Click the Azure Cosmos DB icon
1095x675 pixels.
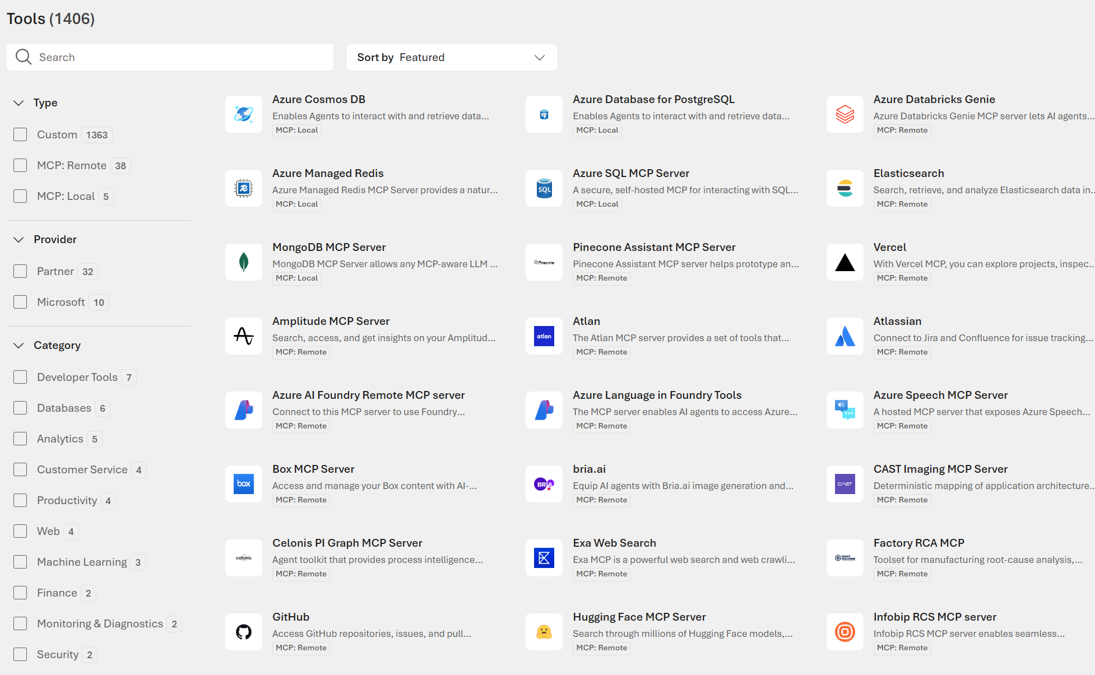pos(244,114)
